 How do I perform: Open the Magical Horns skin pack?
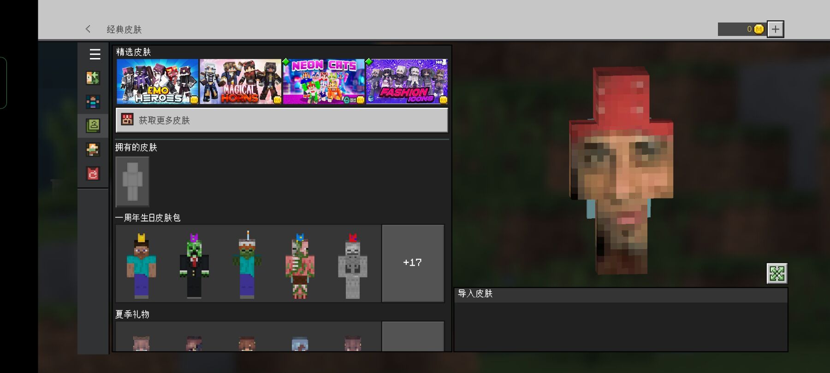click(241, 82)
